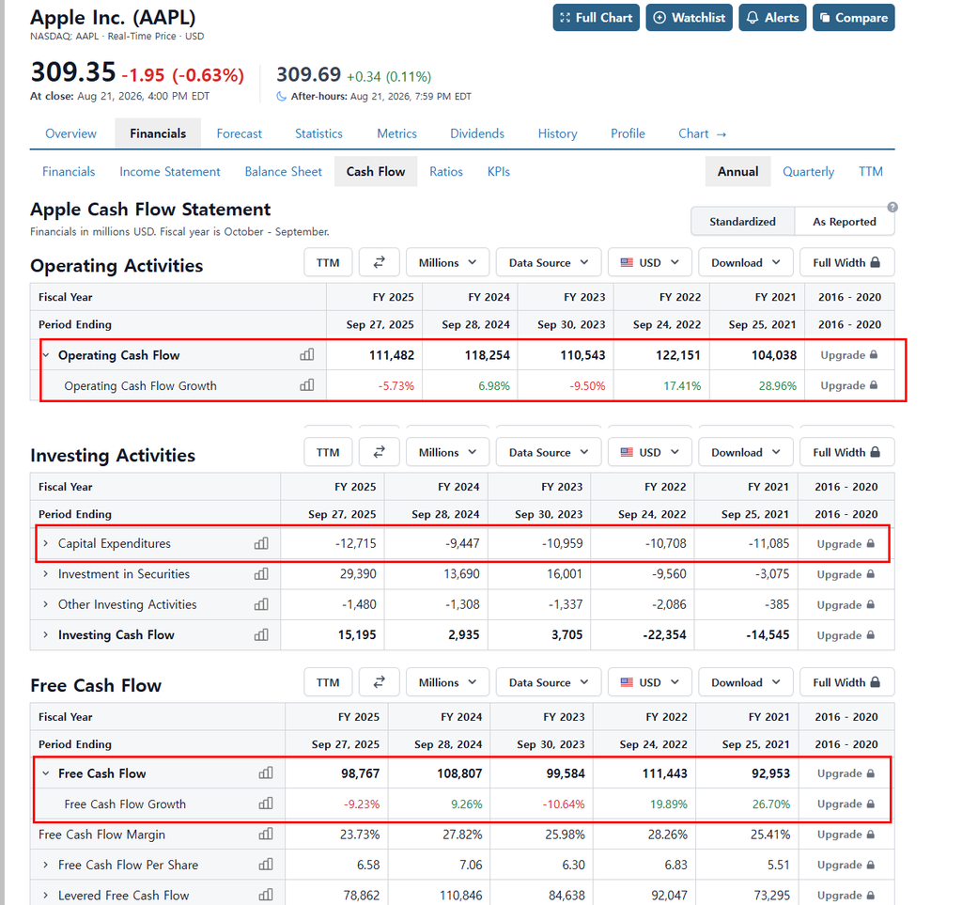Open Millions dropdown in Investing Activities
The height and width of the screenshot is (905, 962).
pos(447,452)
